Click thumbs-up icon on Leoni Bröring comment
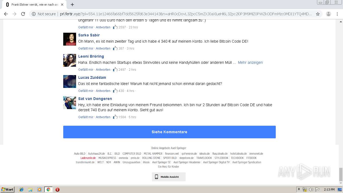 coord(115,69)
